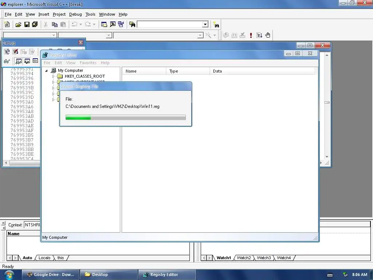Open the Insert menu

pos(44,14)
